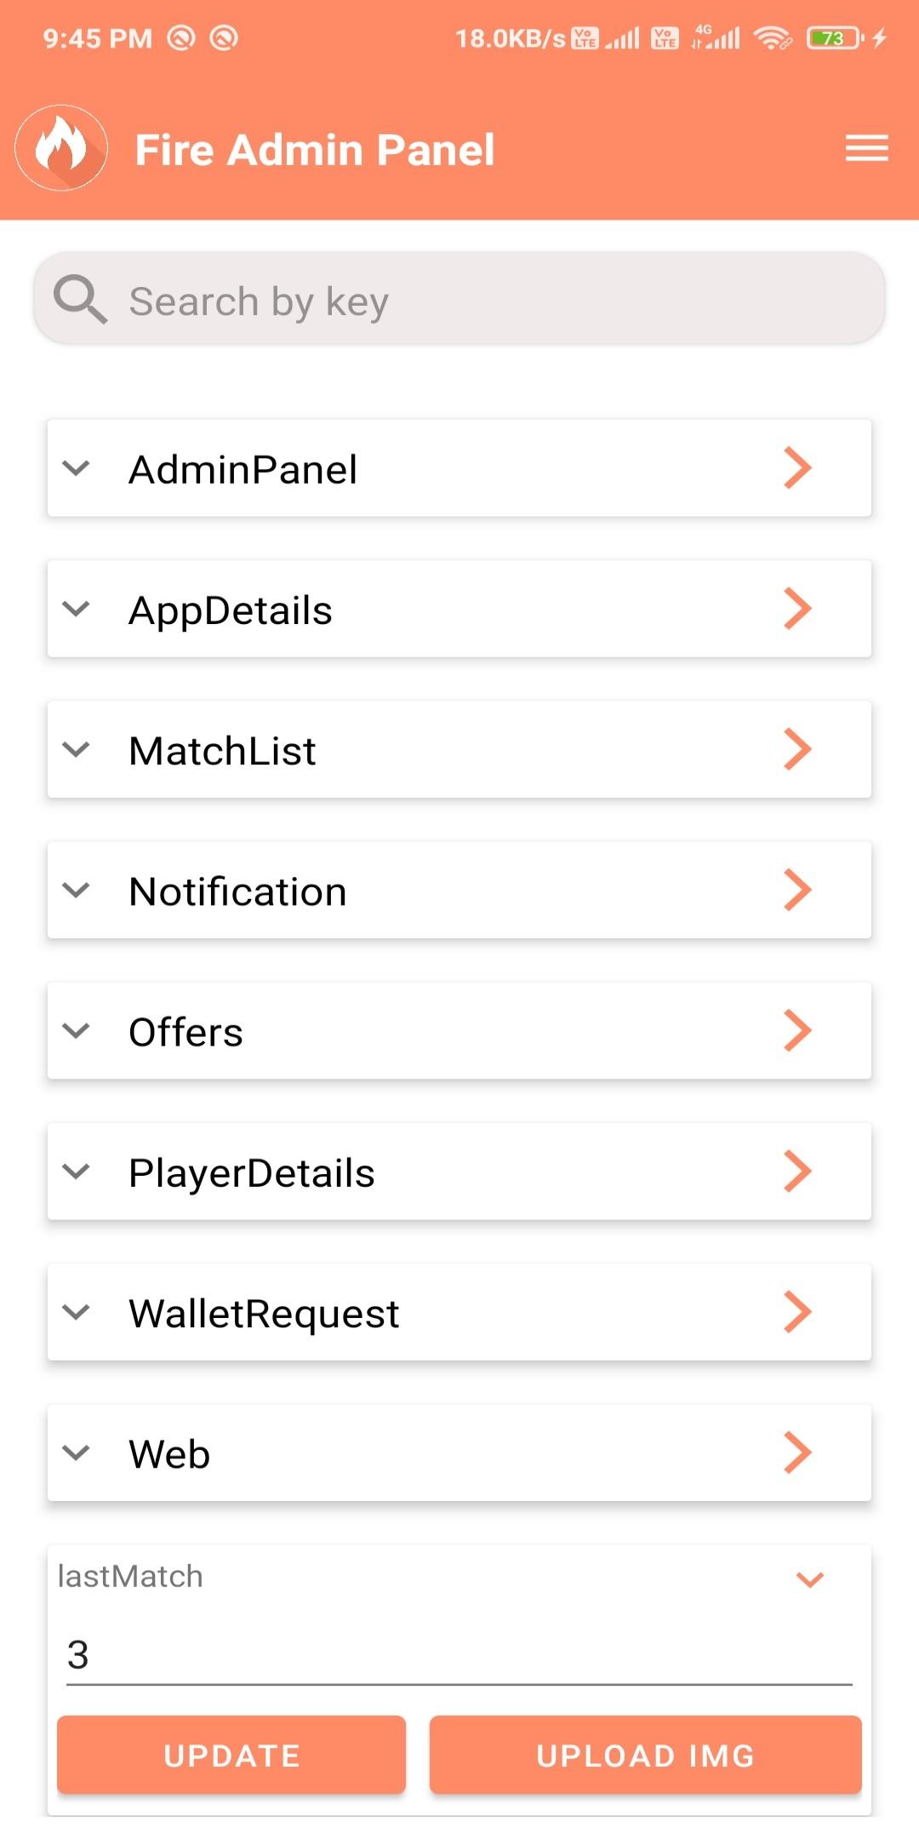Select the PlayerDetails tree item label
The width and height of the screenshot is (919, 1839).
pyautogui.click(x=251, y=1172)
